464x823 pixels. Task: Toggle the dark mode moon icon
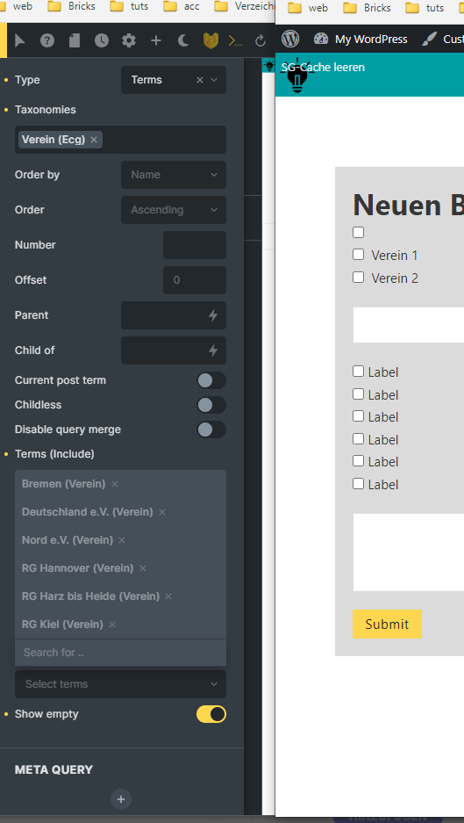[183, 40]
